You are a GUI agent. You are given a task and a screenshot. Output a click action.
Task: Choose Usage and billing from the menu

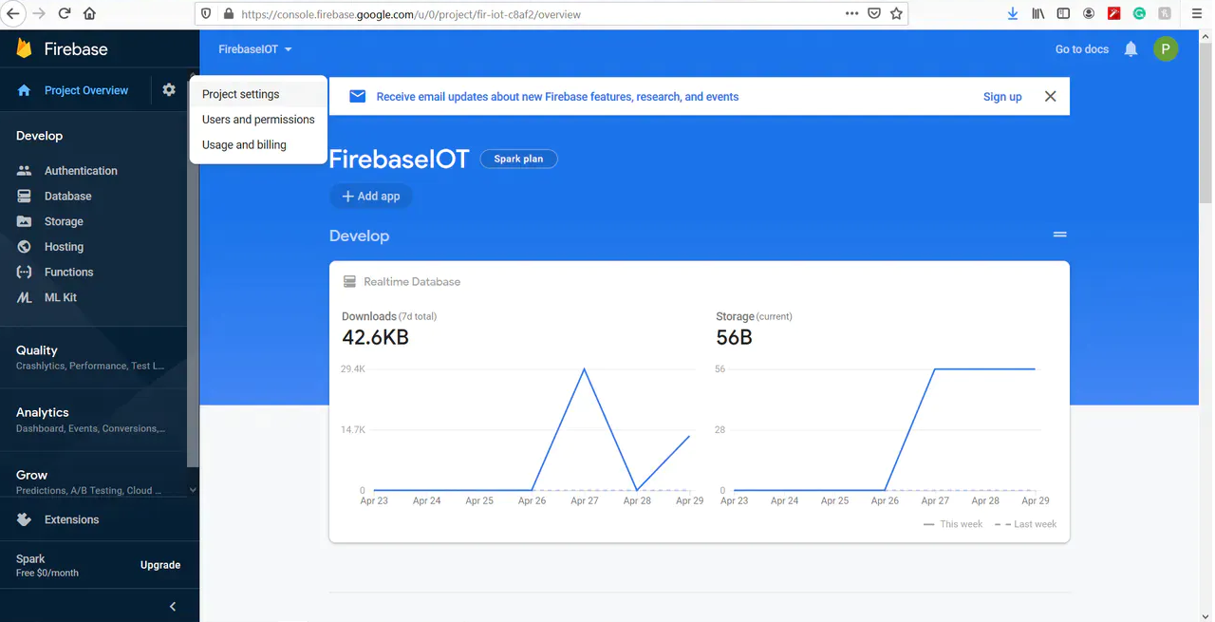pyautogui.click(x=258, y=145)
